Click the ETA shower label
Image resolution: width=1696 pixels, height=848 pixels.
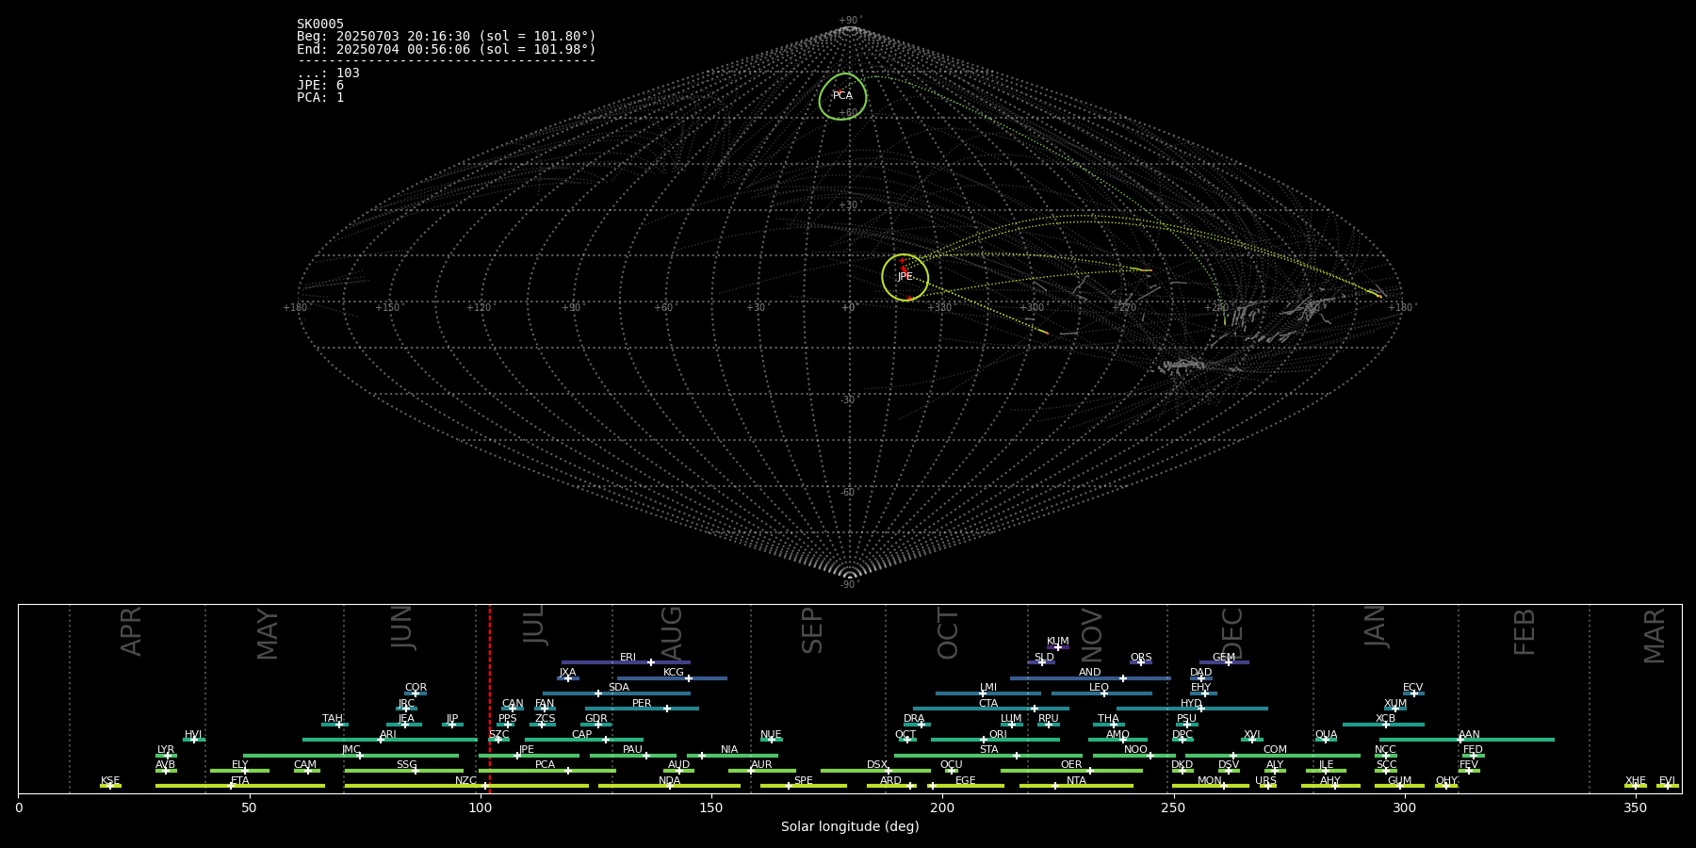(x=240, y=781)
